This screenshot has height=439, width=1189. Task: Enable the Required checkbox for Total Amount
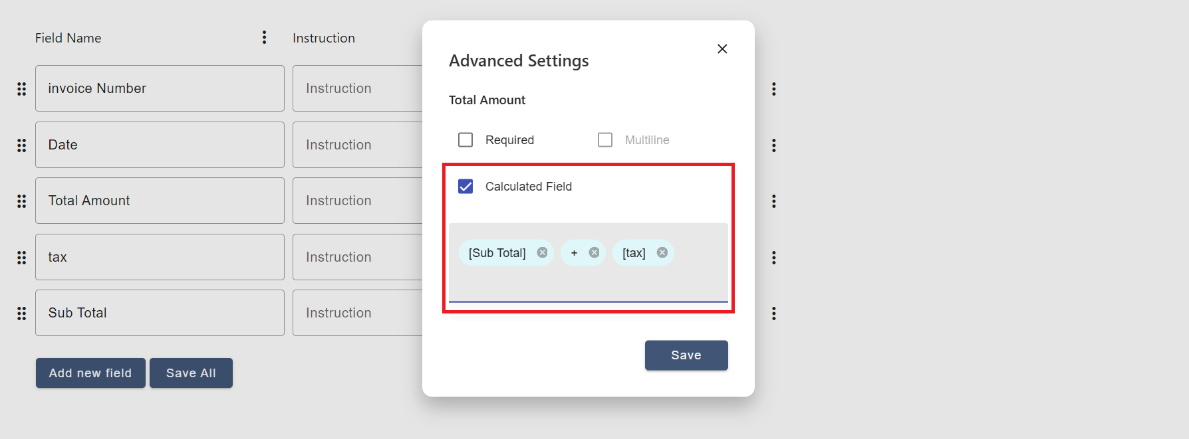pos(465,139)
